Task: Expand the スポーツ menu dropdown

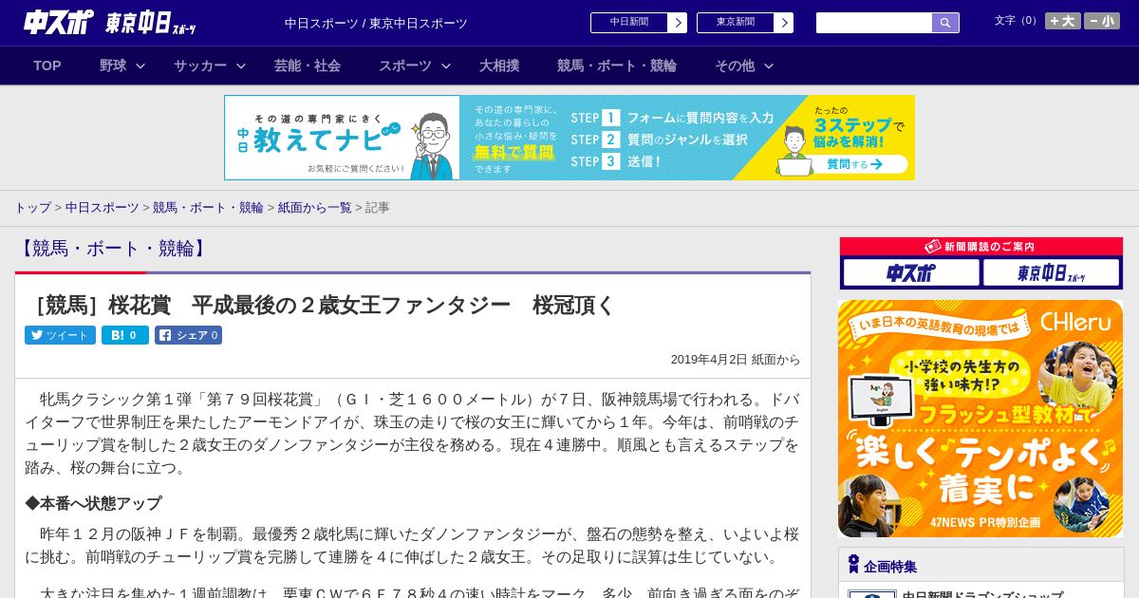Action: [415, 65]
